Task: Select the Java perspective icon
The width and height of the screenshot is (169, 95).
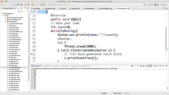Action: coord(156,5)
